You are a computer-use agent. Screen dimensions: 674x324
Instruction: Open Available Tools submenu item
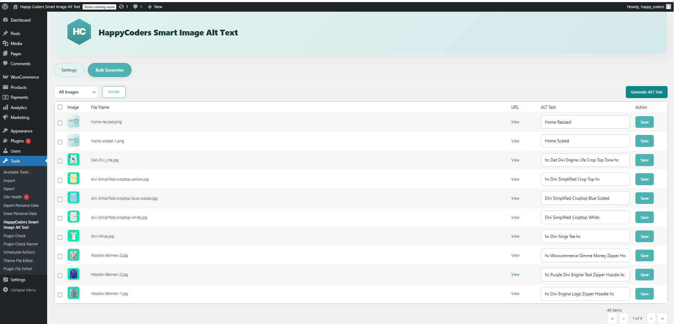(x=16, y=172)
